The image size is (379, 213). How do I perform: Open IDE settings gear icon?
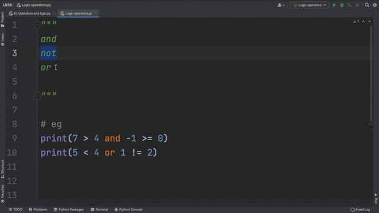pyautogui.click(x=375, y=5)
